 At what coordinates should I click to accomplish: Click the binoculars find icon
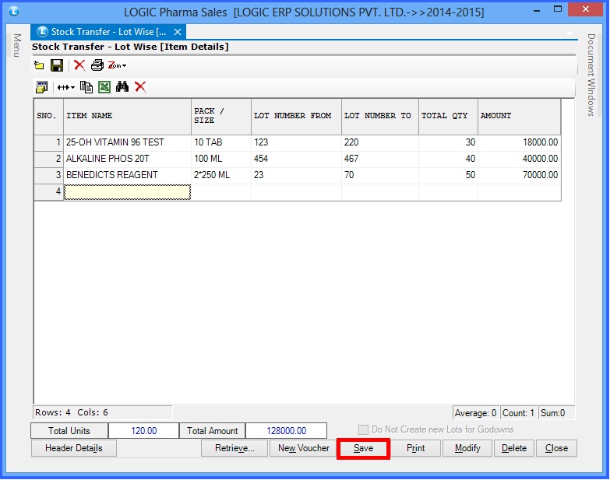pyautogui.click(x=122, y=86)
